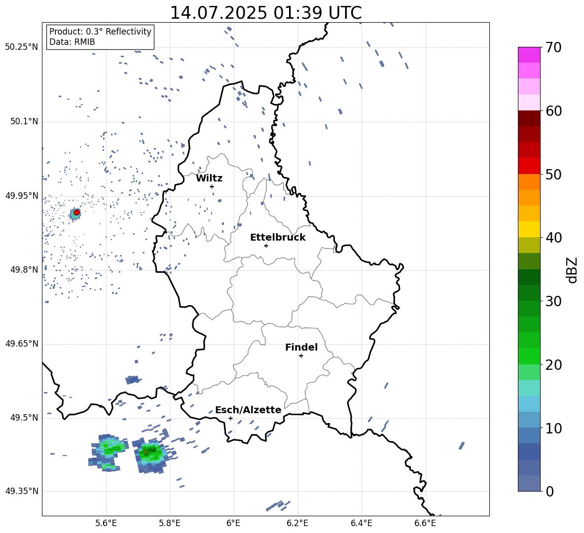Click the Ettelbruck cross marker
This screenshot has width=584, height=533.
(x=266, y=246)
